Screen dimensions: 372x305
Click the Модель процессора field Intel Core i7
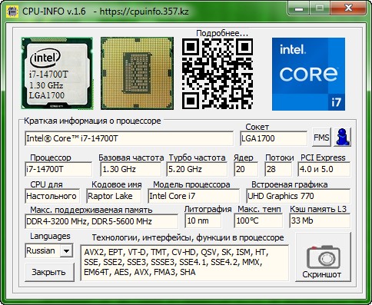[x=194, y=196]
